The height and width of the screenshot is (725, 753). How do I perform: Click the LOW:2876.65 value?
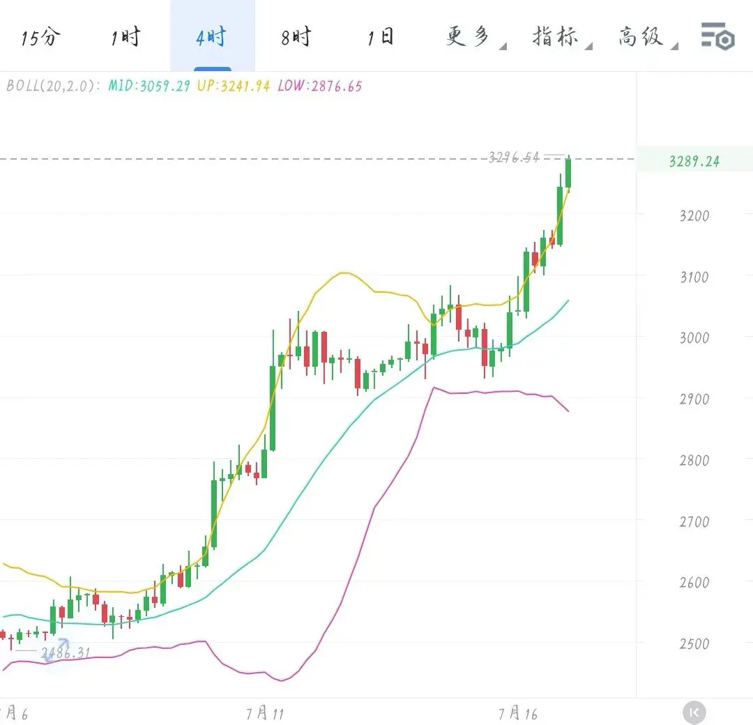point(320,86)
